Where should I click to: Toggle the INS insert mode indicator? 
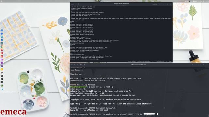(x=170, y=61)
